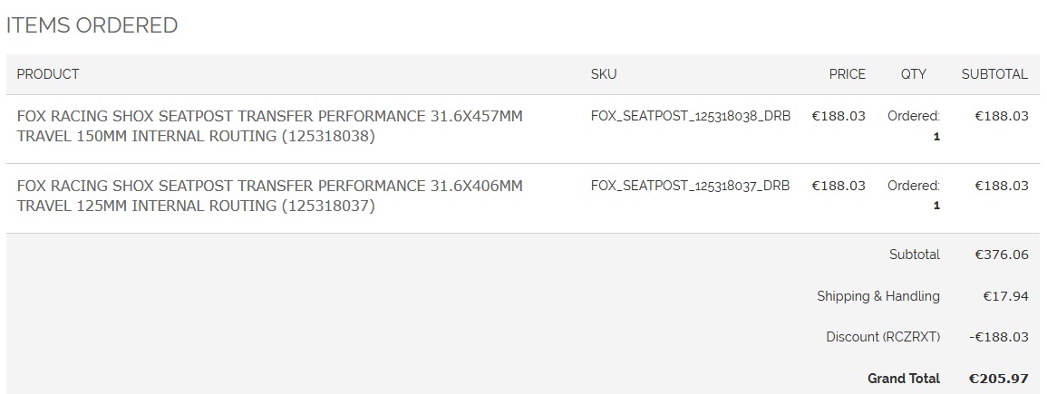Click the first item's €188.03 price

[839, 116]
